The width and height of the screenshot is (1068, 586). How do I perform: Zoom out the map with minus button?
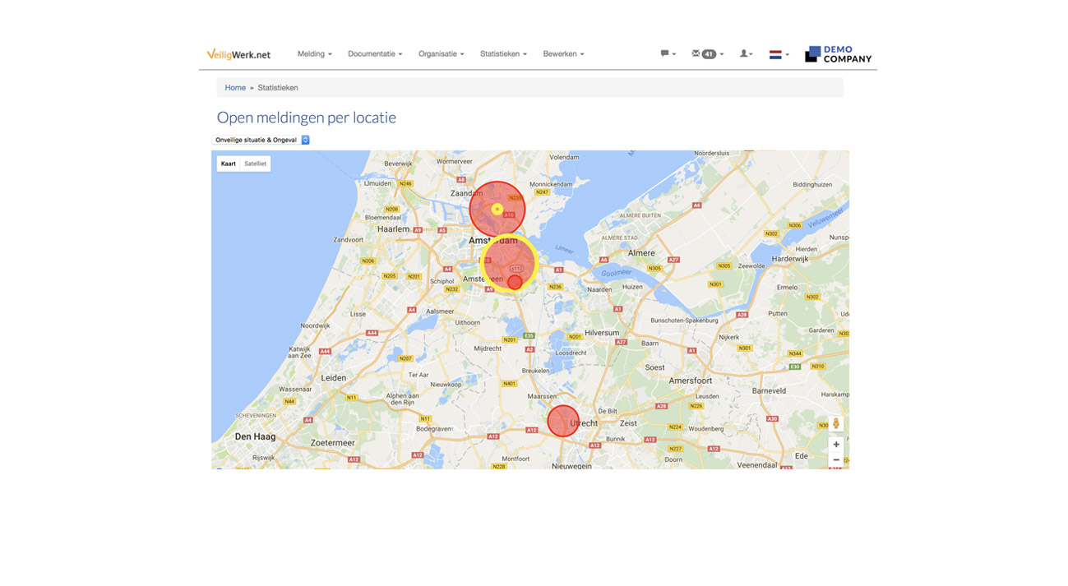coord(836,460)
